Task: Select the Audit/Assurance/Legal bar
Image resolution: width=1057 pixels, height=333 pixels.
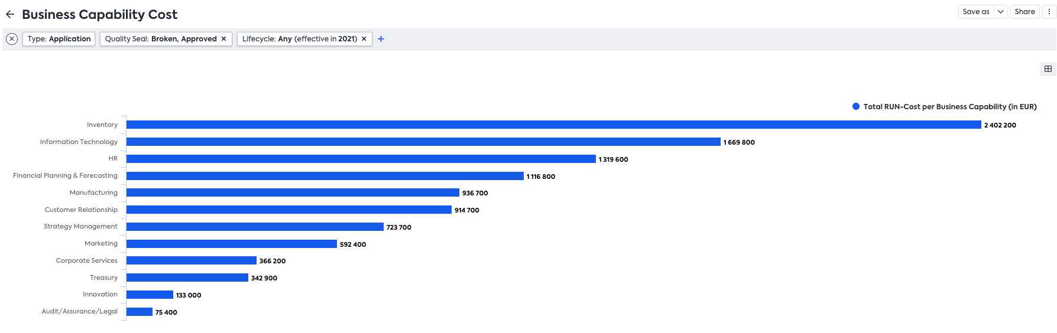Action: (x=140, y=312)
